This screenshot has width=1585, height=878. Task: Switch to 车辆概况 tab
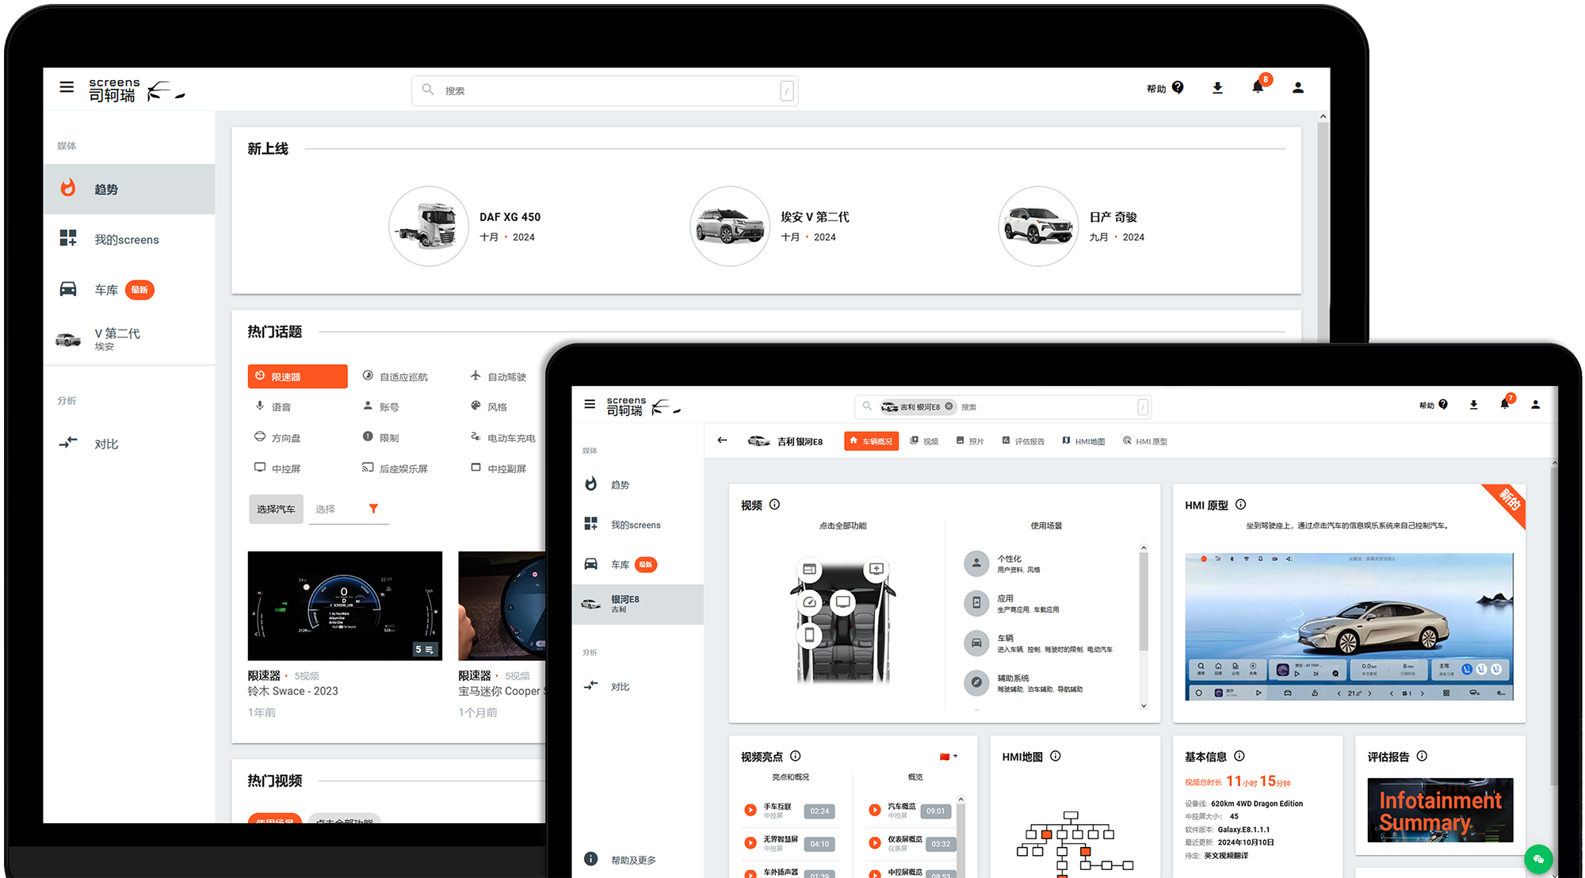tap(872, 441)
